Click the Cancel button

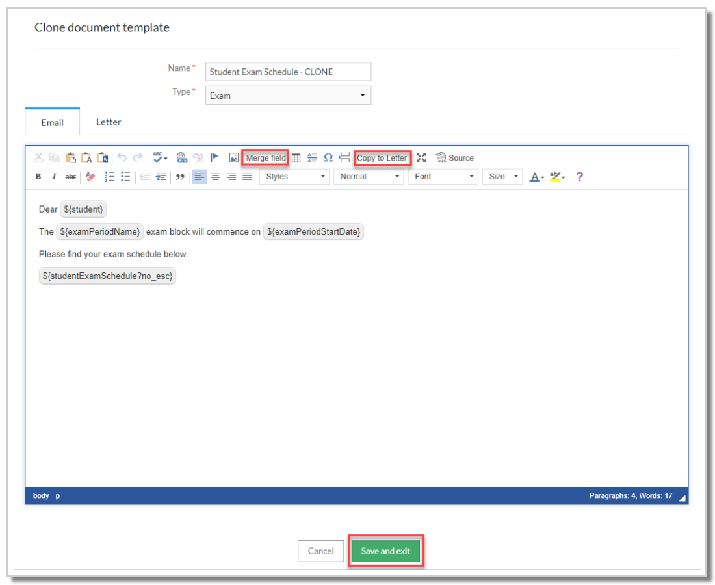[320, 551]
